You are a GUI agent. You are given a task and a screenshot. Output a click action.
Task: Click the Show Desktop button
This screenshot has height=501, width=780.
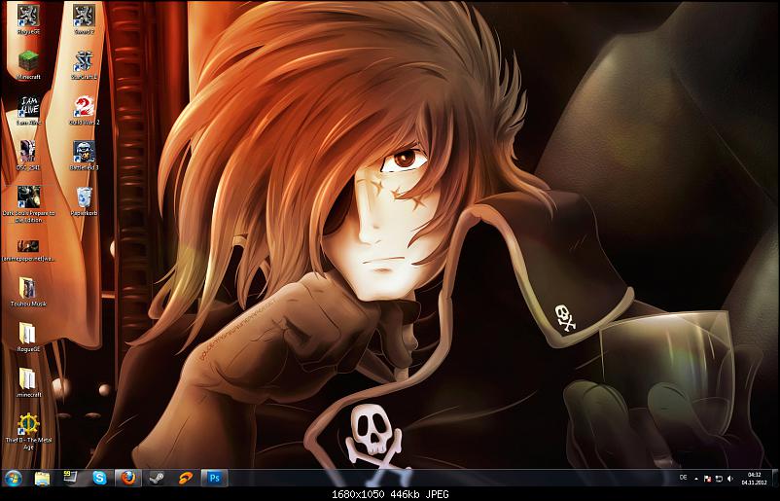(775, 478)
